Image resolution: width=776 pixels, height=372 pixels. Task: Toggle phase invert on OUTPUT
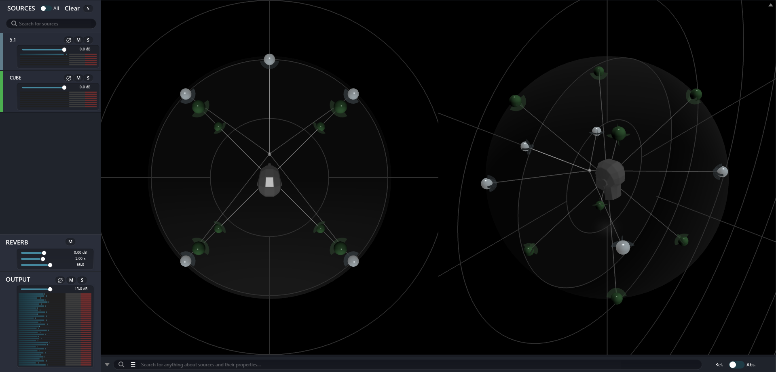pos(60,280)
